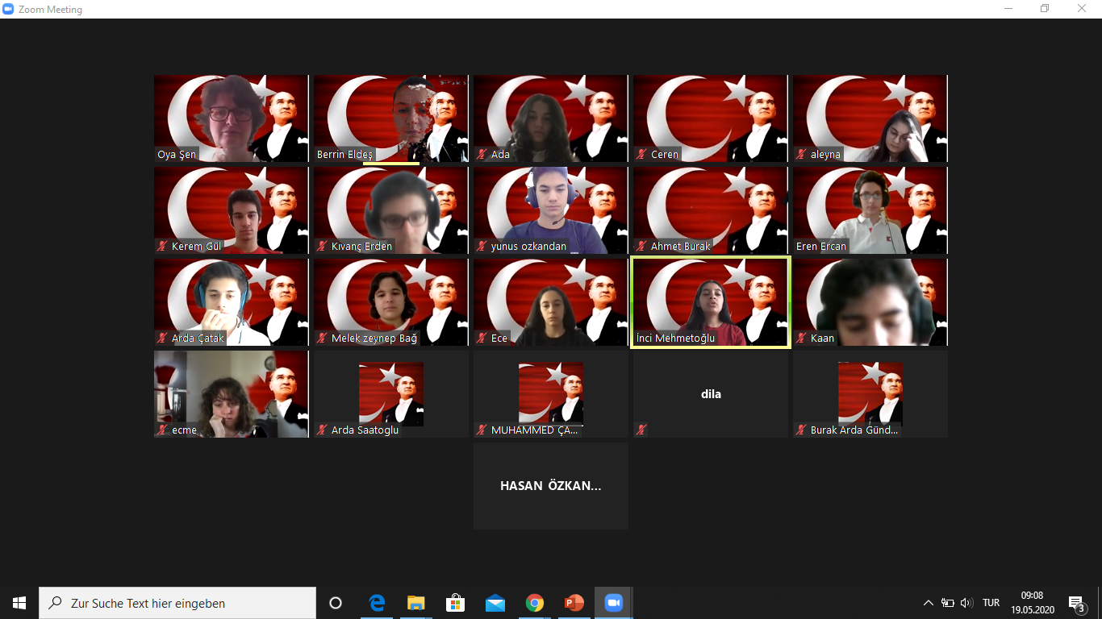Click the Oya Şen name label
1102x619 pixels.
click(177, 154)
